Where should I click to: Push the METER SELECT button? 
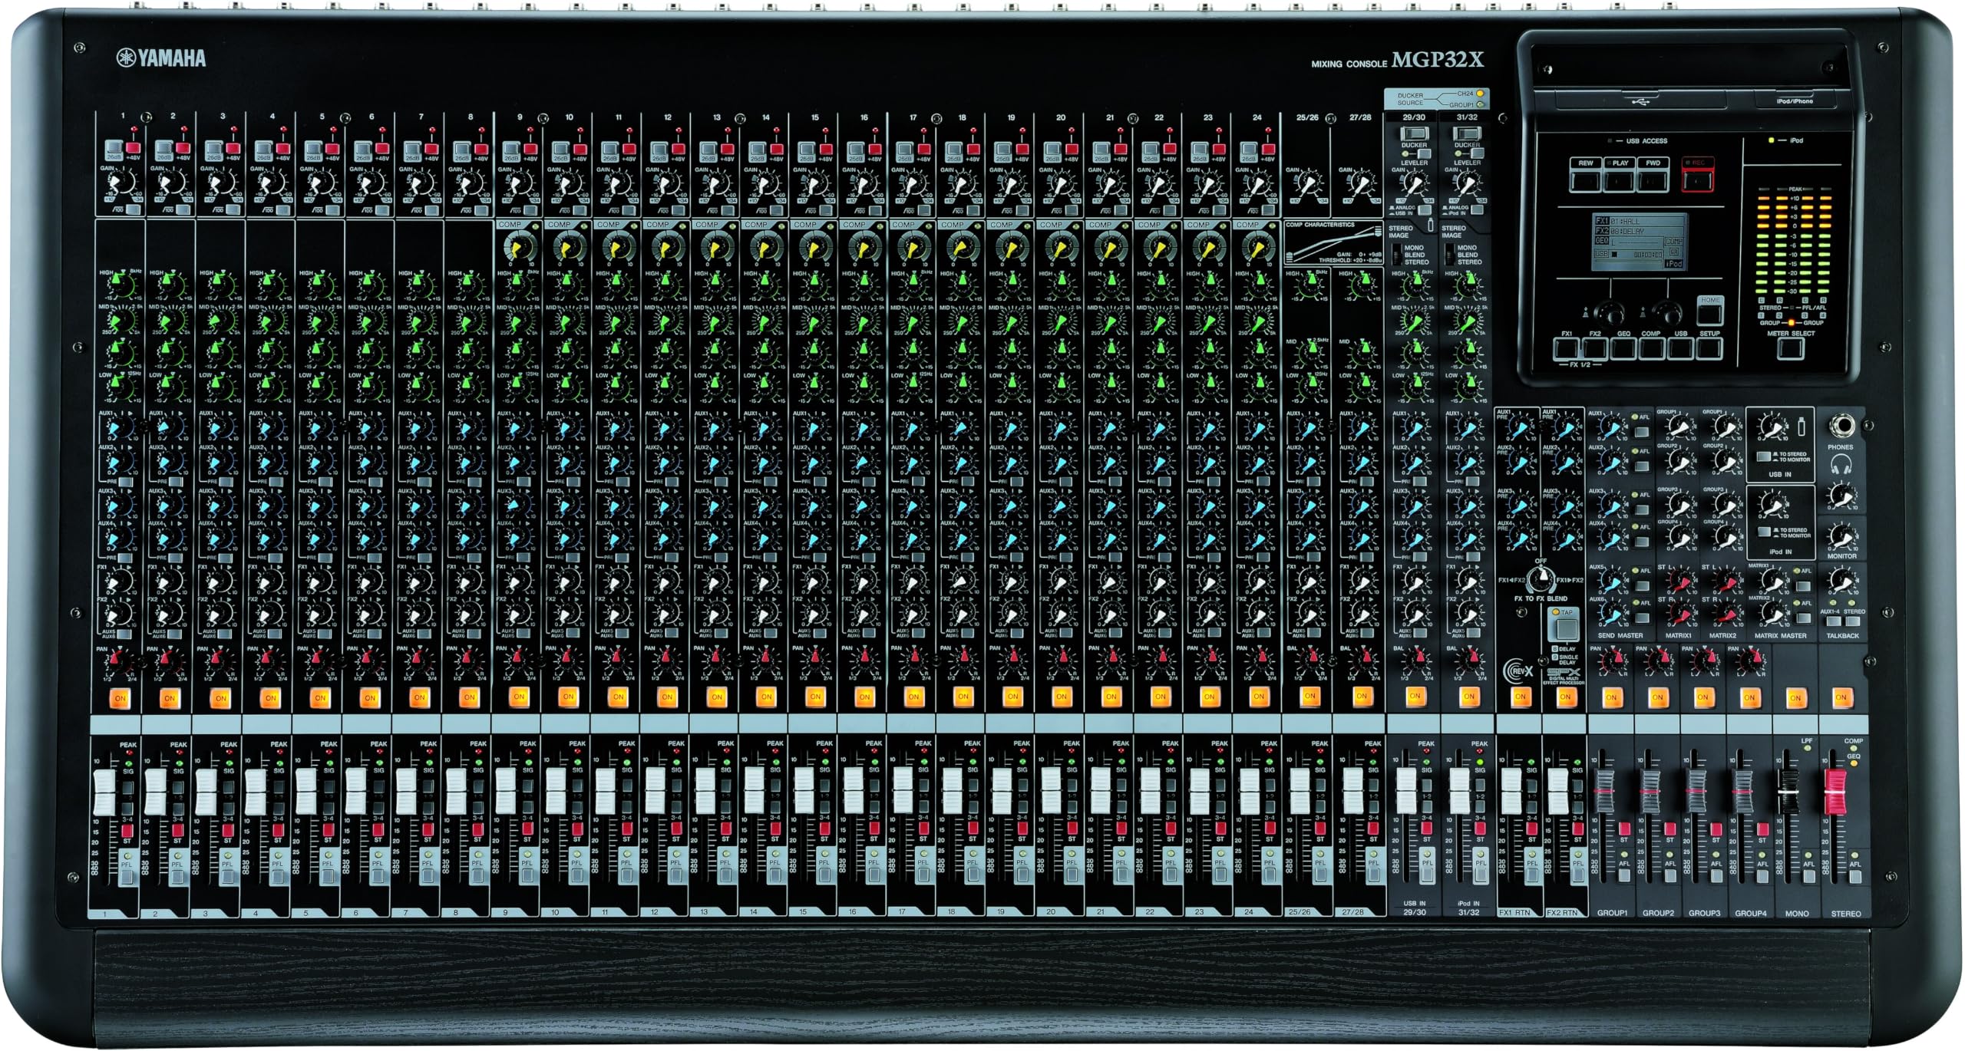(x=1791, y=349)
